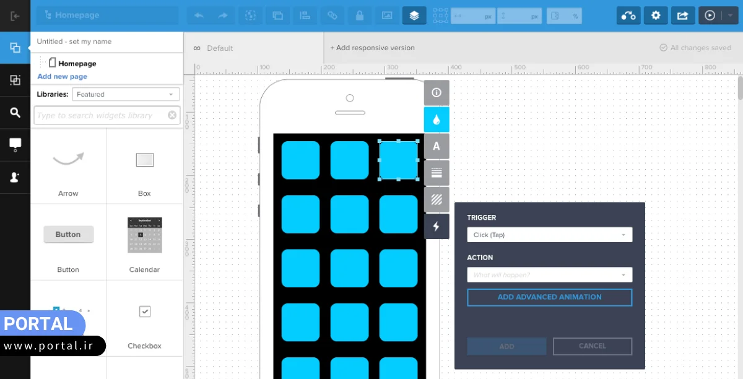
Task: Open the comments icon in left sidebar
Action: 15,144
